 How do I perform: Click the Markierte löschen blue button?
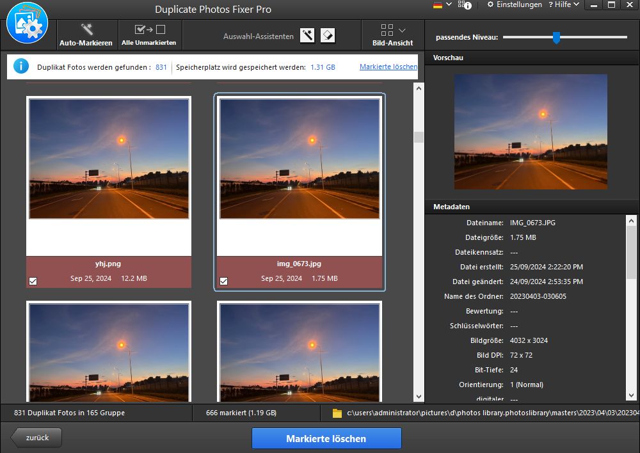[326, 438]
